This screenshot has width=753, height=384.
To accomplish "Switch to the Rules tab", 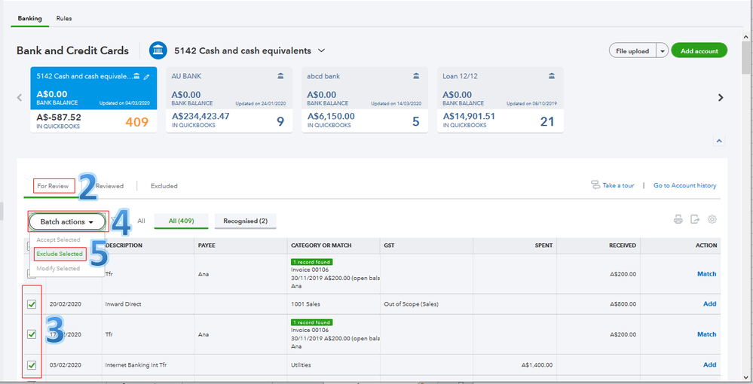I will click(64, 18).
